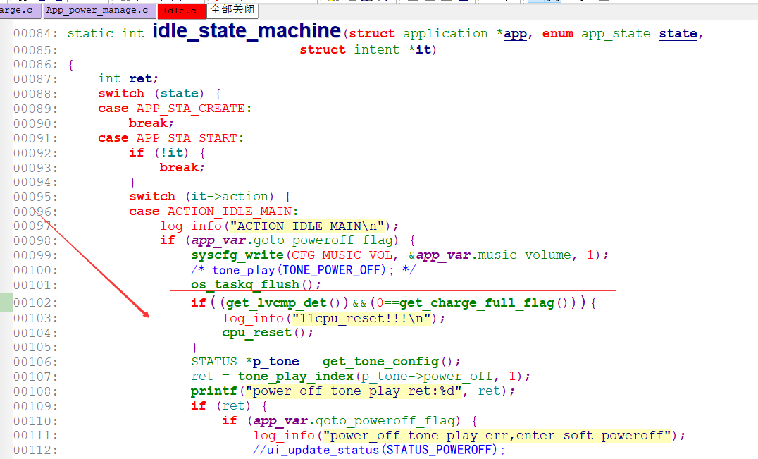The height and width of the screenshot is (459, 758).
Task: Click the printf call on line 108
Action: coord(213,391)
